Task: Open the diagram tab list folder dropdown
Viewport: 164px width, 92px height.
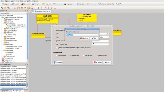Action: [x=30, y=11]
